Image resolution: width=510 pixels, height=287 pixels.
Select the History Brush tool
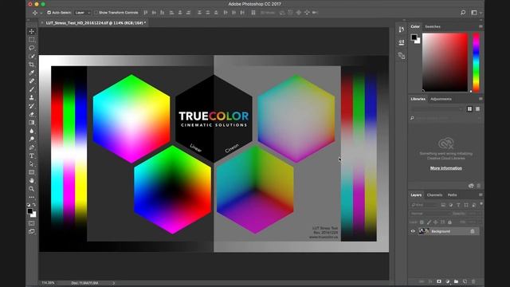coord(32,106)
